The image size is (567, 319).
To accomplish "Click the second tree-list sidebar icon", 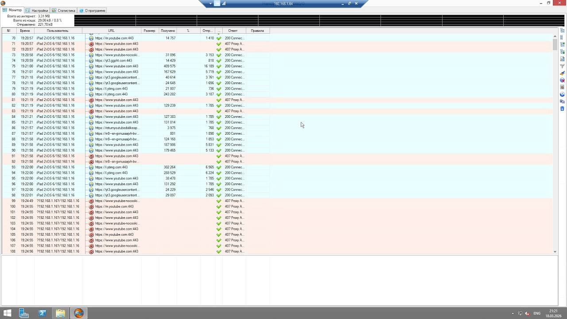I will click(562, 38).
